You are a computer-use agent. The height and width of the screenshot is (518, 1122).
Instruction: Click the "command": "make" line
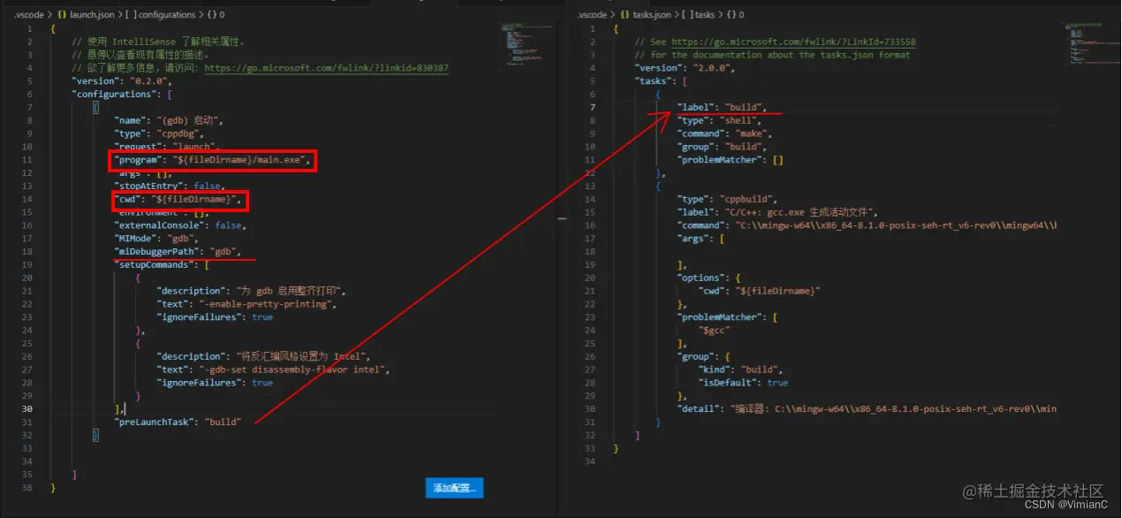pyautogui.click(x=724, y=133)
